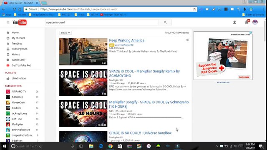The height and width of the screenshot is (150, 267).
Task: Select the space is cool YouTube tab
Action: (x=21, y=3)
